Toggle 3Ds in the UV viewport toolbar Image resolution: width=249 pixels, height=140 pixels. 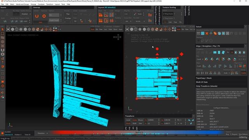183,30
